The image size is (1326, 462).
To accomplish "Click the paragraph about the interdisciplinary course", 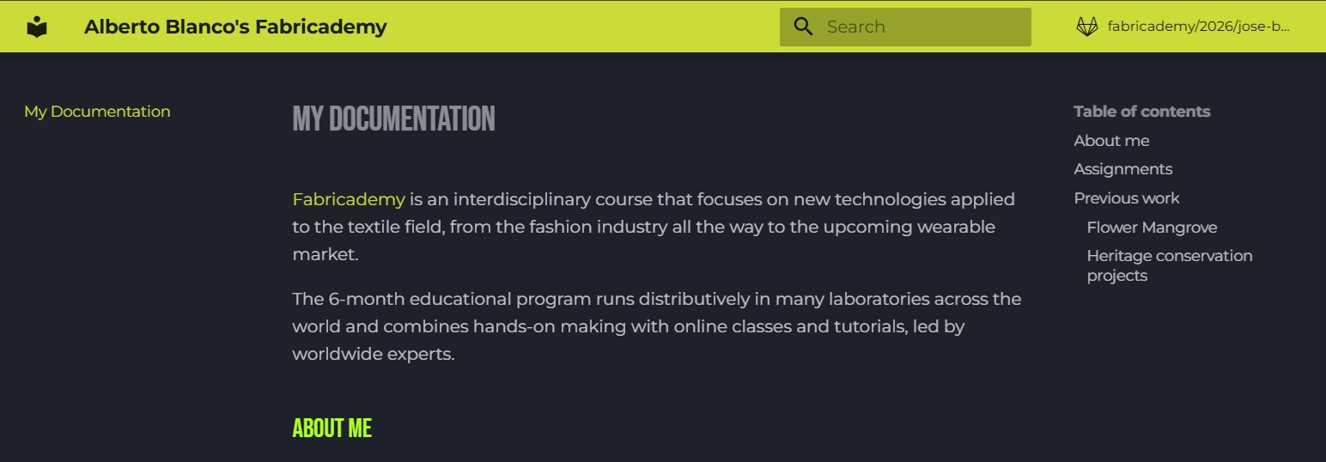I will (x=653, y=227).
